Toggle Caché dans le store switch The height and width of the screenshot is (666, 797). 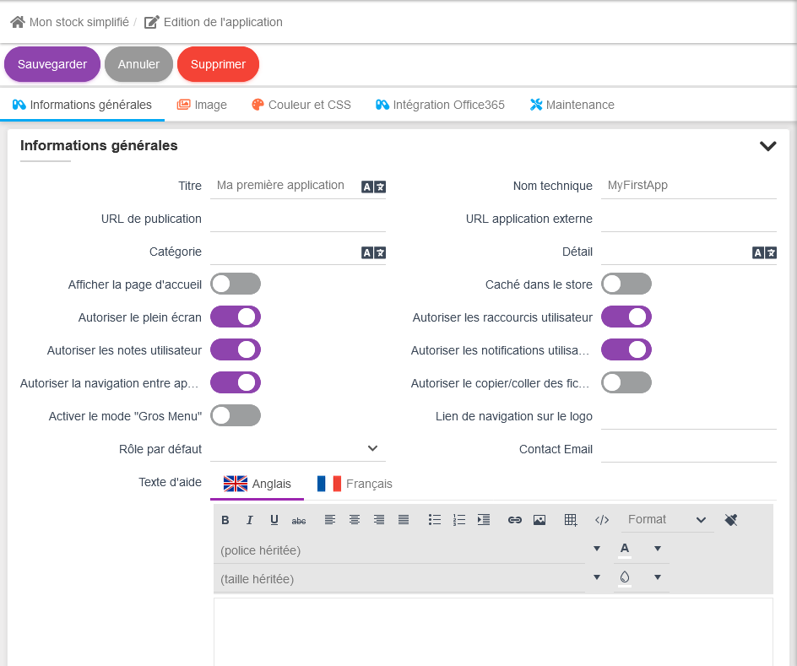(x=626, y=284)
